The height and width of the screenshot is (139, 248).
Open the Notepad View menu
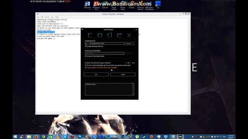coord(52,17)
